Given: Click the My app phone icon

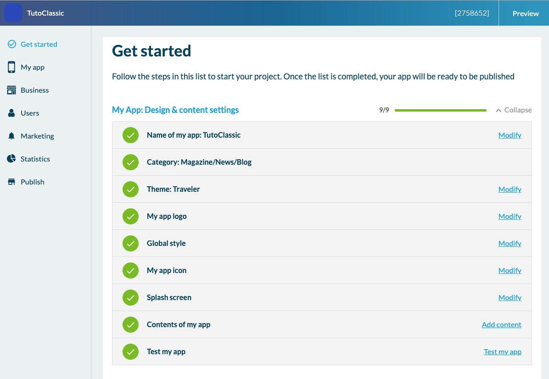Looking at the screenshot, I should point(12,67).
